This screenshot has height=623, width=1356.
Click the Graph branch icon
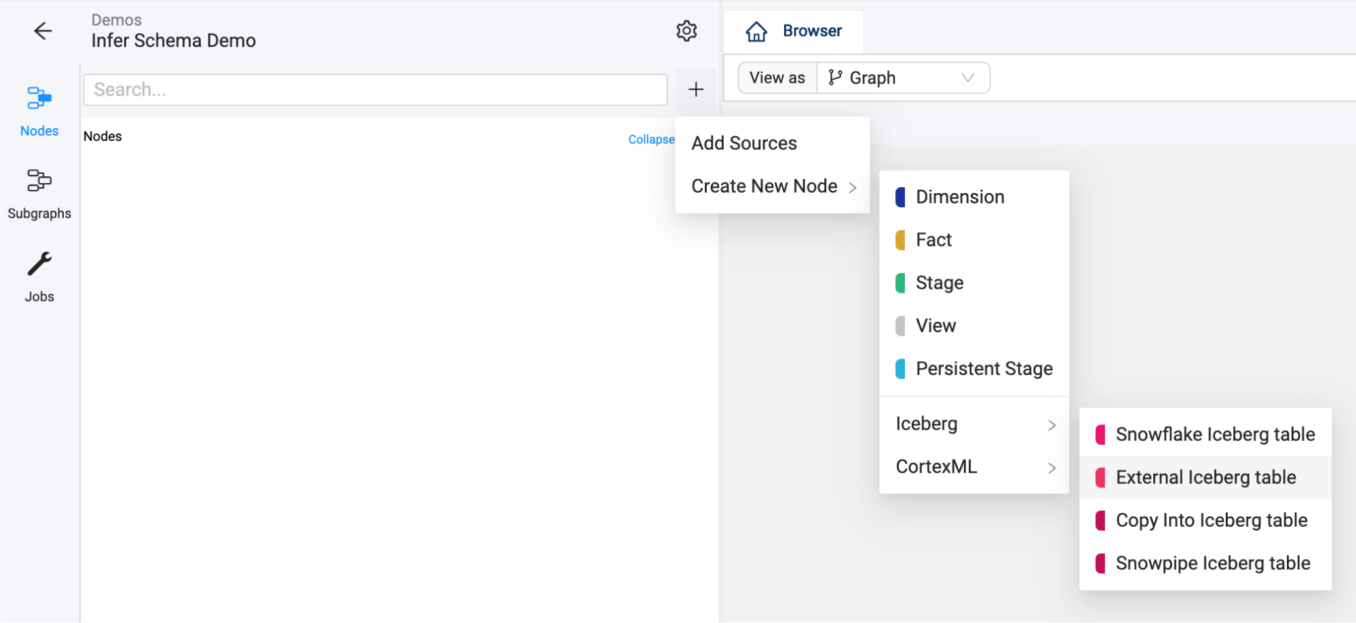tap(835, 78)
